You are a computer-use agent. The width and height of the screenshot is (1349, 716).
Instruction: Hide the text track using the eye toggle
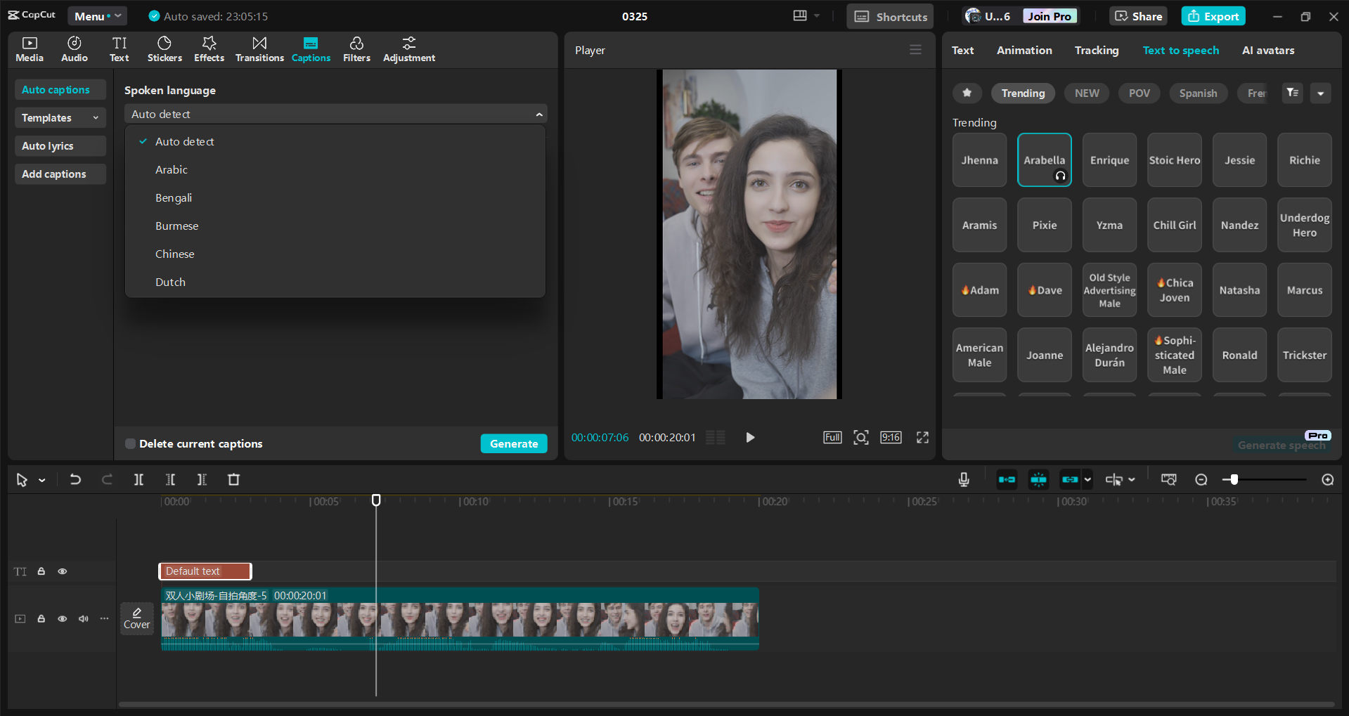coord(62,571)
